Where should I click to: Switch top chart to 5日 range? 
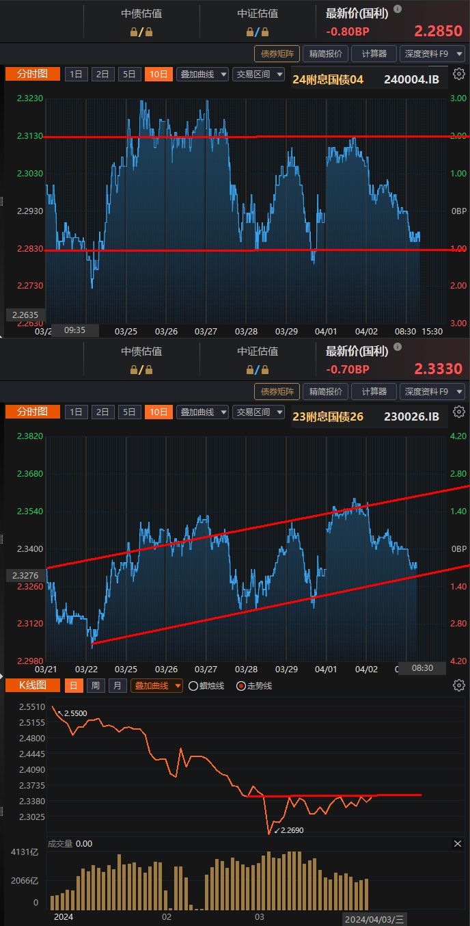tap(129, 75)
